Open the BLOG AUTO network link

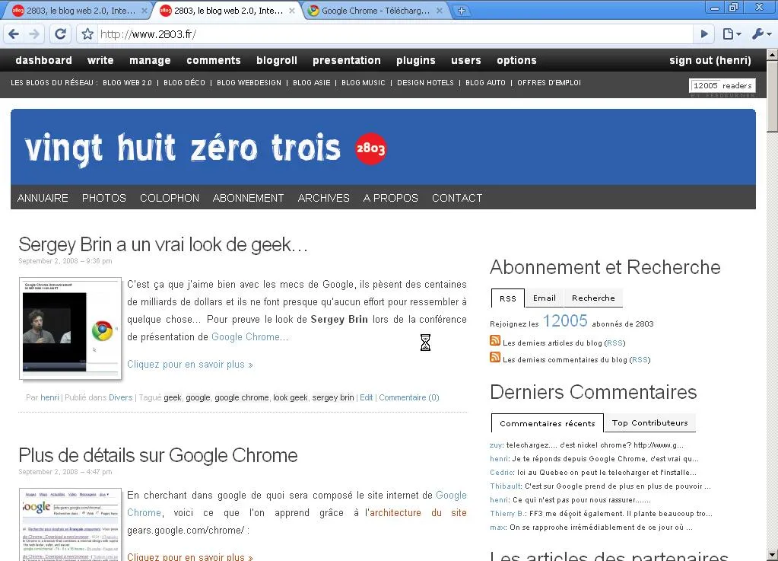[x=485, y=82]
